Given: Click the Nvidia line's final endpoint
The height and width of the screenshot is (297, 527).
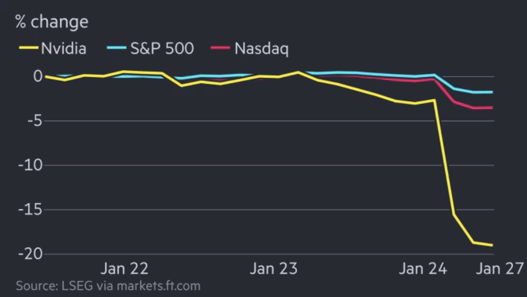Looking at the screenshot, I should tap(493, 245).
